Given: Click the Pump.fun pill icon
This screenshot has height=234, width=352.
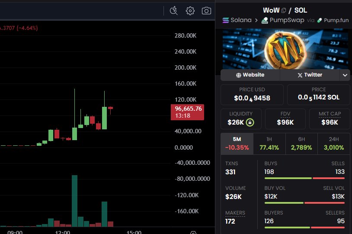Looking at the screenshot, I should [x=319, y=20].
